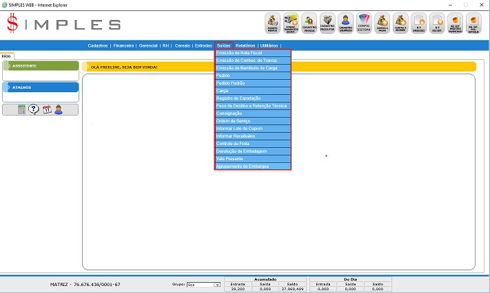The width and height of the screenshot is (490, 293).
Task: Open the Financeiro menu
Action: click(x=123, y=45)
